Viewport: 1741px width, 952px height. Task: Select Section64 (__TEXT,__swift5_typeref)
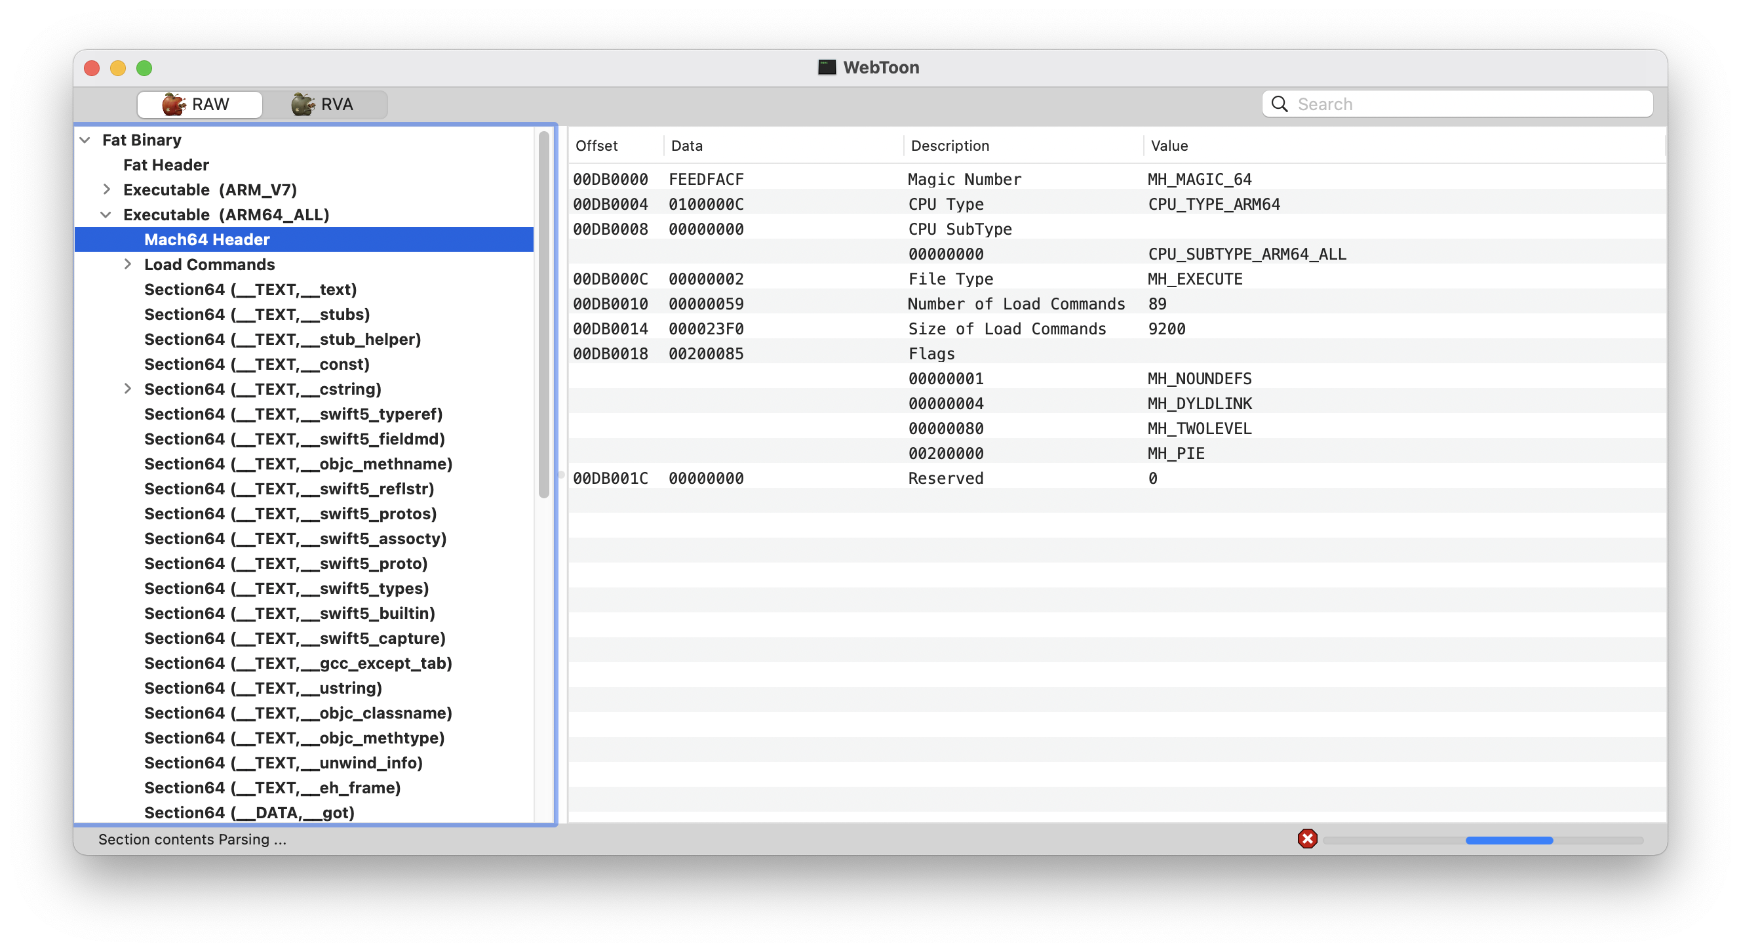coord(293,414)
